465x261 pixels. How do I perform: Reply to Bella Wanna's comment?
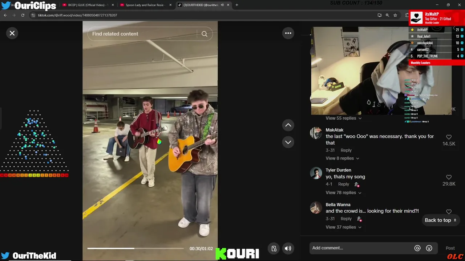[346, 219]
